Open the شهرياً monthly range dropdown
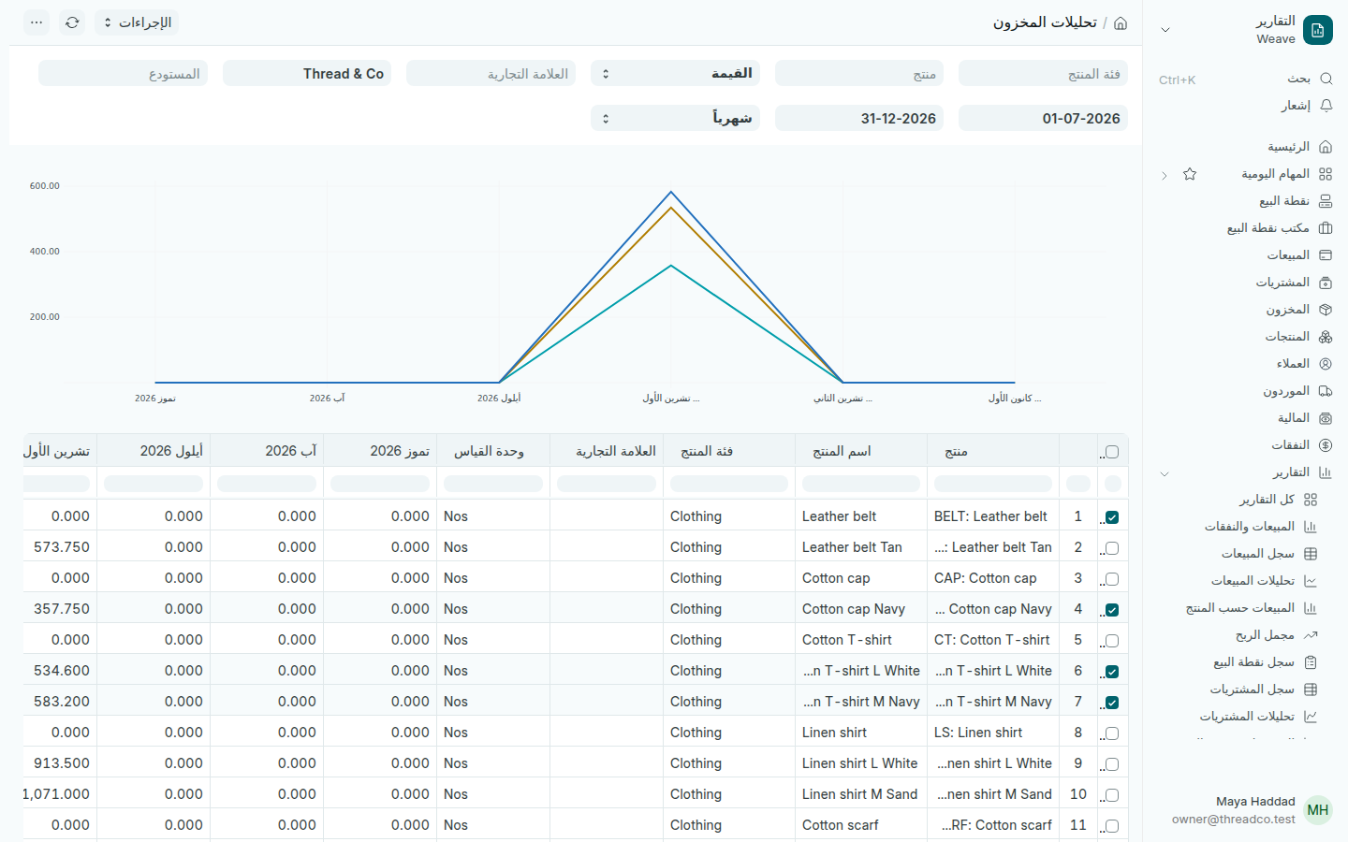This screenshot has width=1348, height=842. pyautogui.click(x=675, y=118)
